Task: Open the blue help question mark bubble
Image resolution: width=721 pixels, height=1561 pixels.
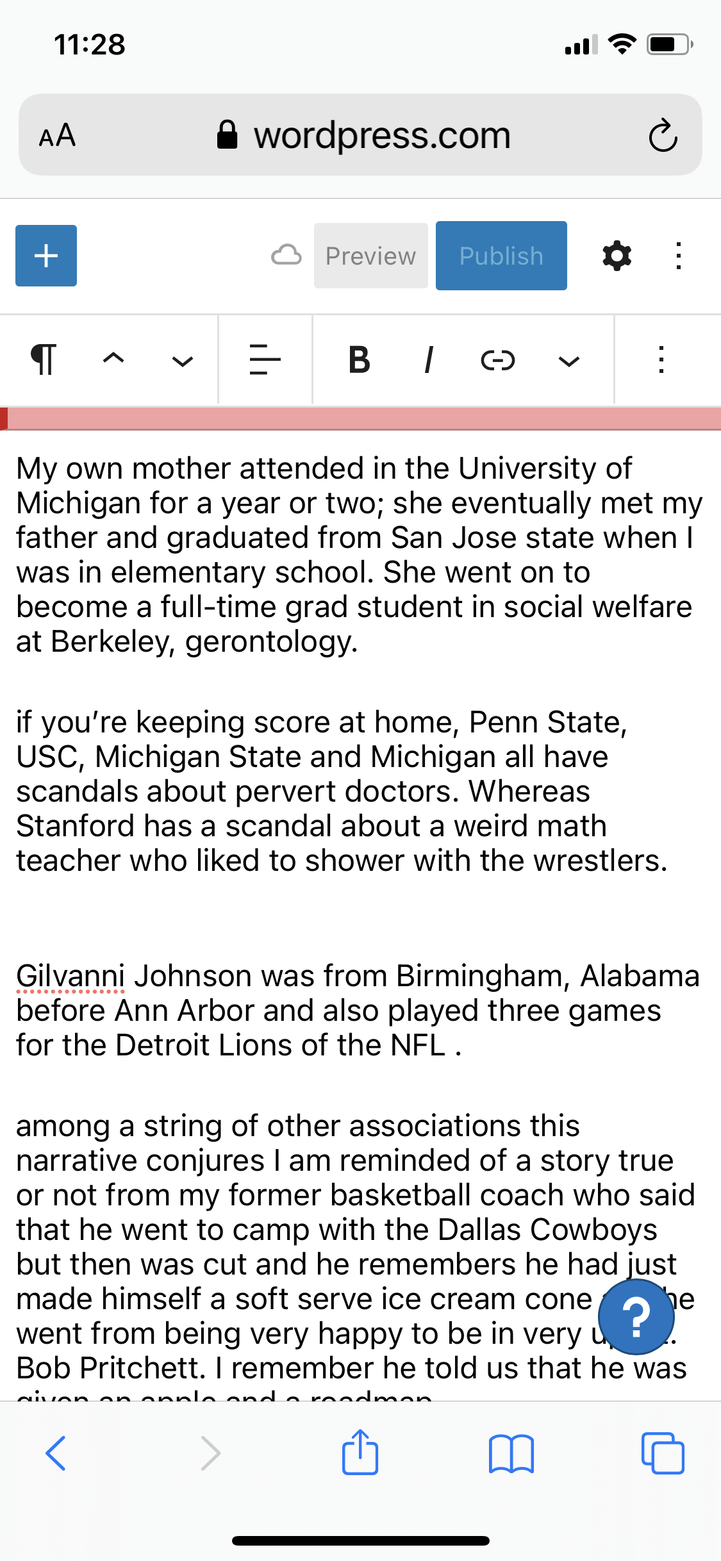Action: click(636, 1317)
